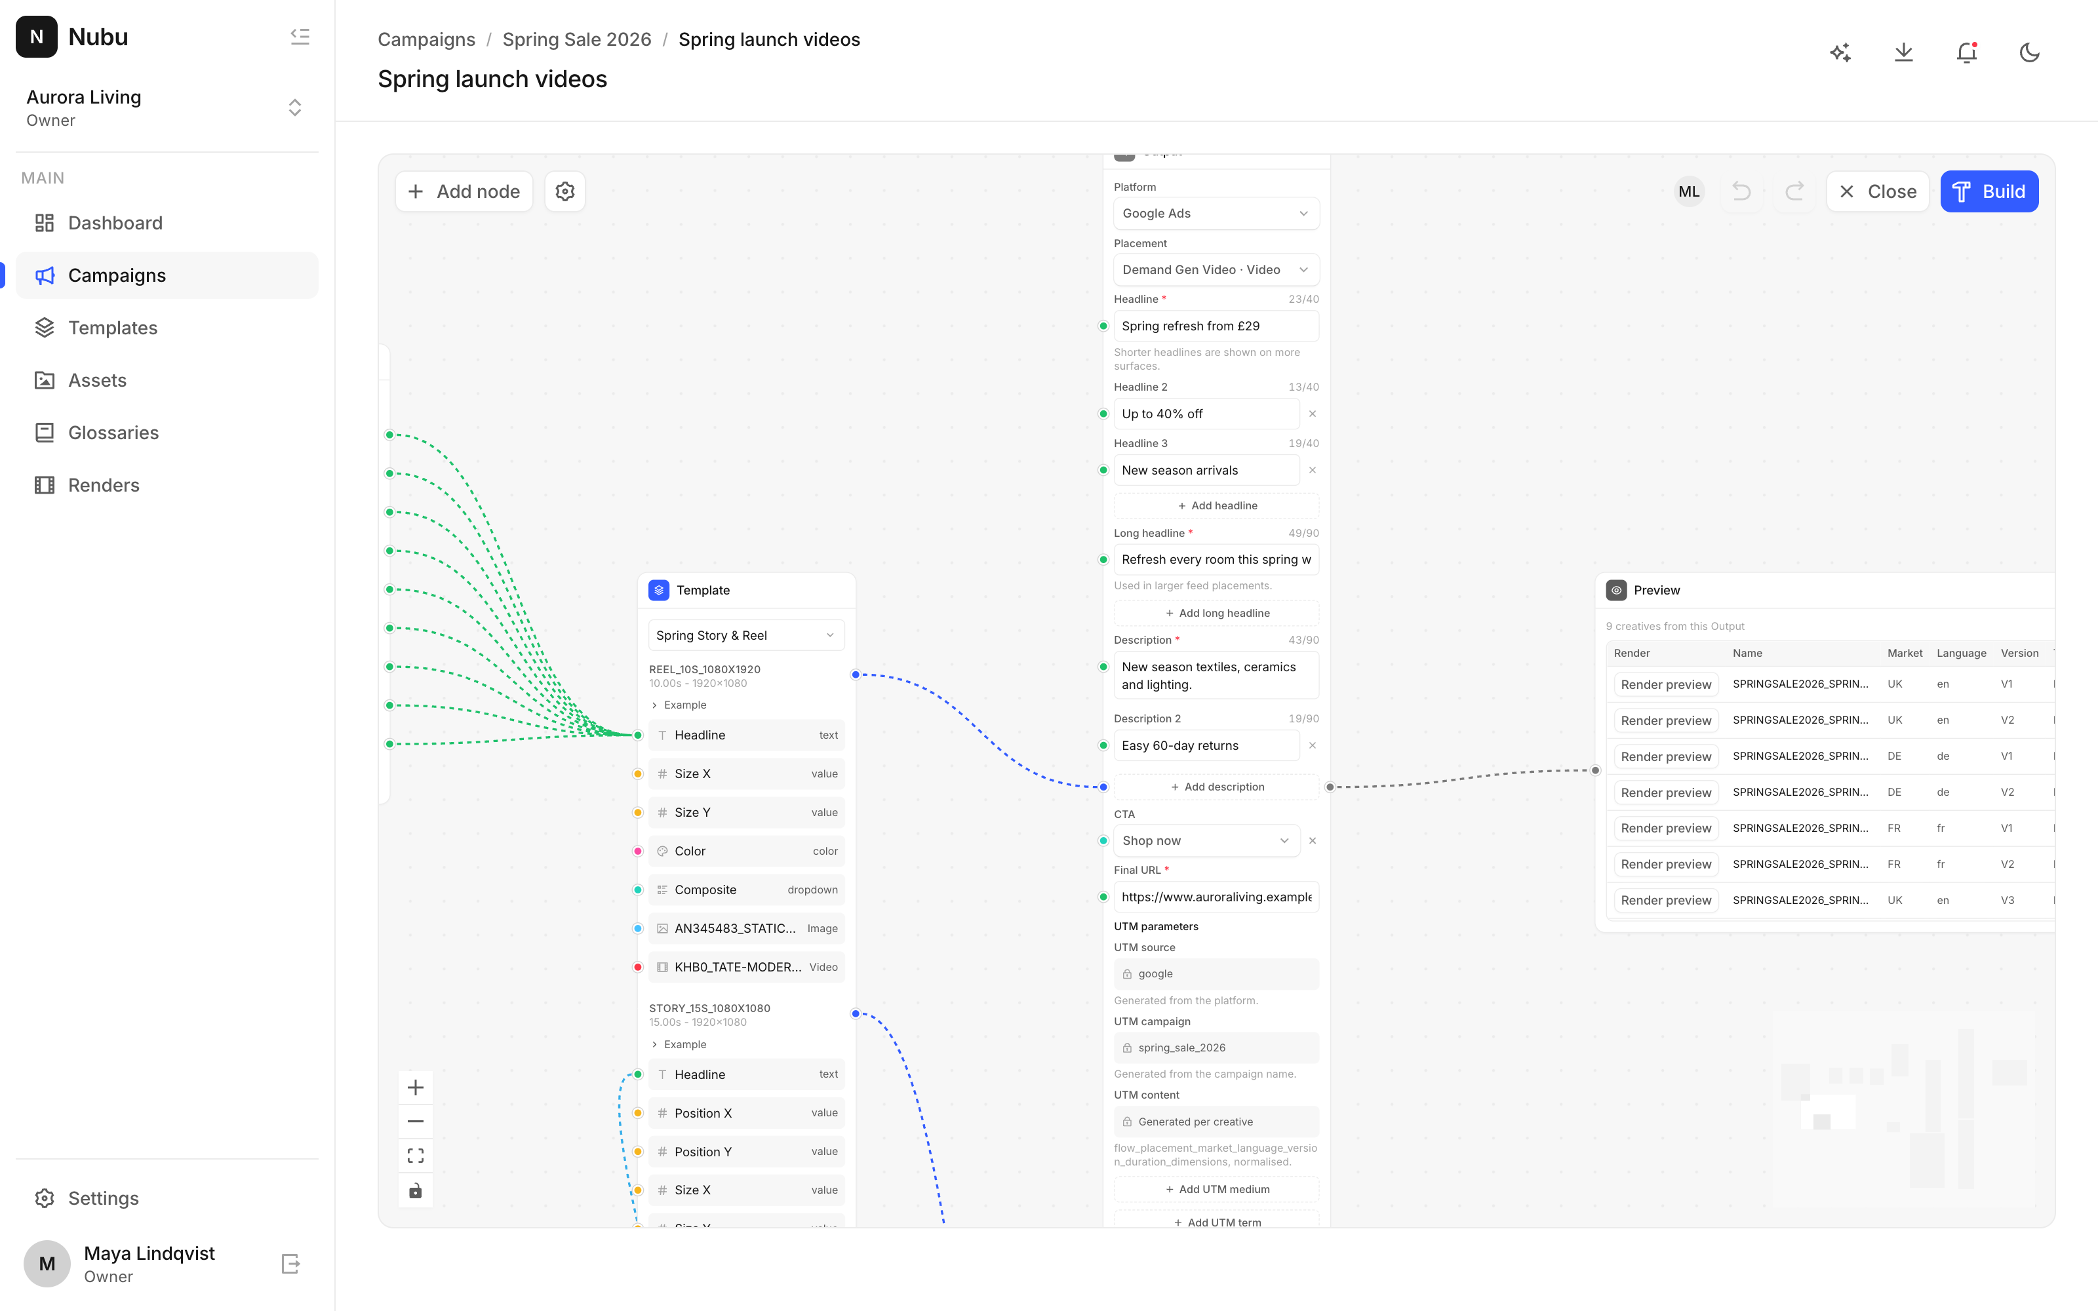Image resolution: width=2098 pixels, height=1311 pixels.
Task: Undo the last canvas action
Action: tap(1742, 191)
